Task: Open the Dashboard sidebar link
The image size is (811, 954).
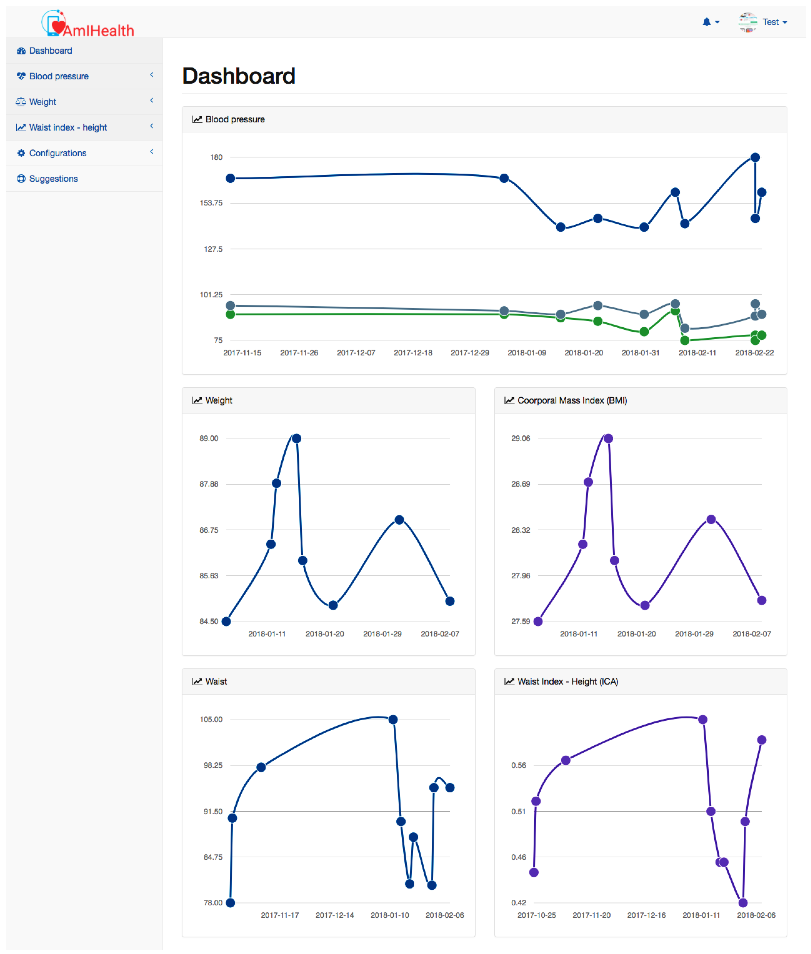Action: [84, 51]
